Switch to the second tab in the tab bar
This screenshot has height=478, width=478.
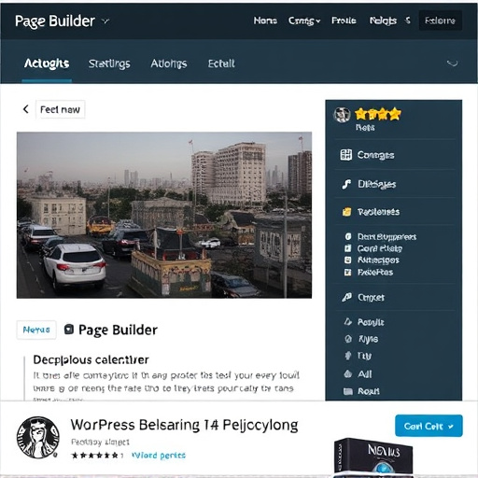109,63
